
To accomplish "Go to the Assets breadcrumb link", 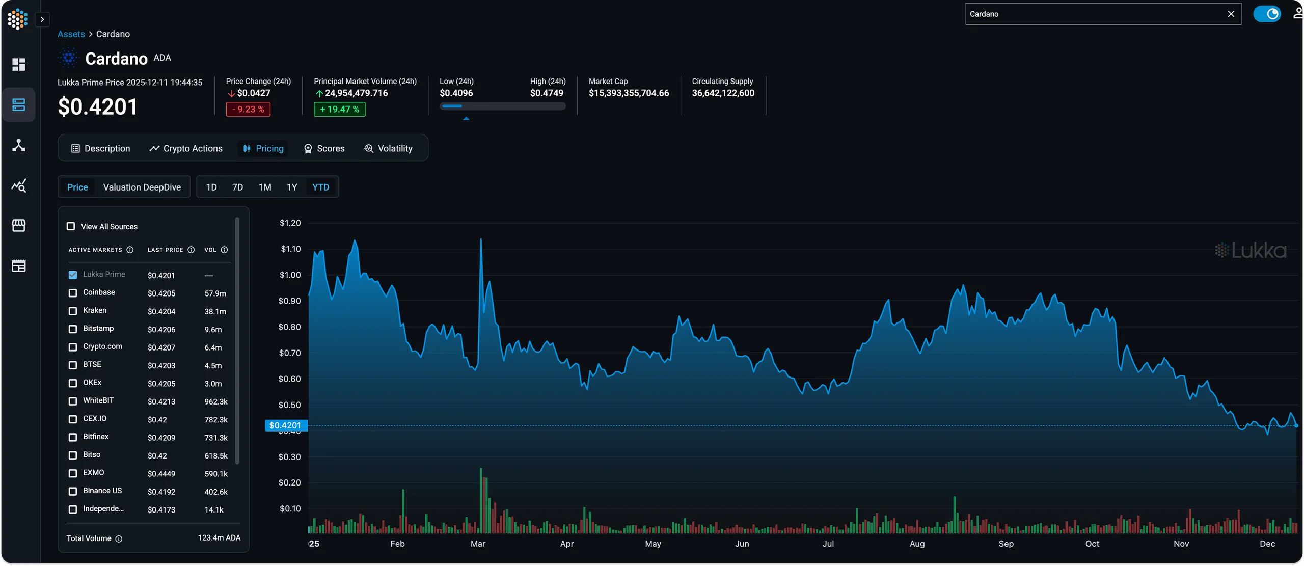I will (71, 34).
